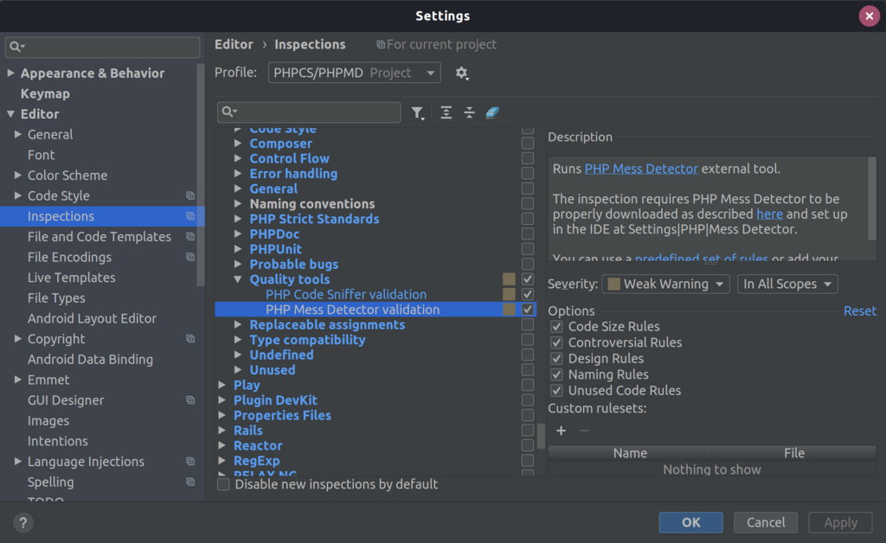Click the search magnifier in the settings search box

coord(16,47)
